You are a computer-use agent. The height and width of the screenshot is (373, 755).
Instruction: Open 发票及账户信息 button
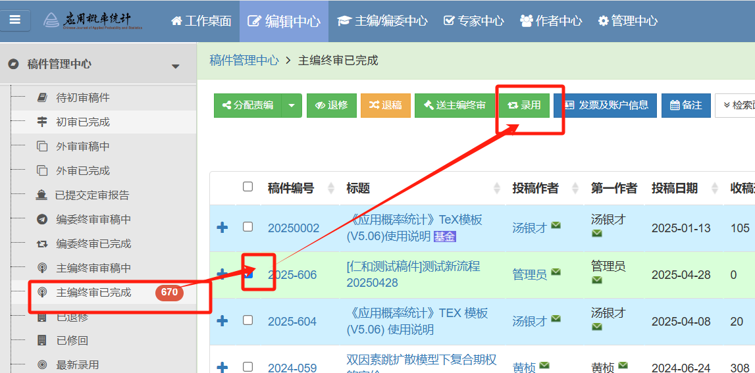(606, 105)
